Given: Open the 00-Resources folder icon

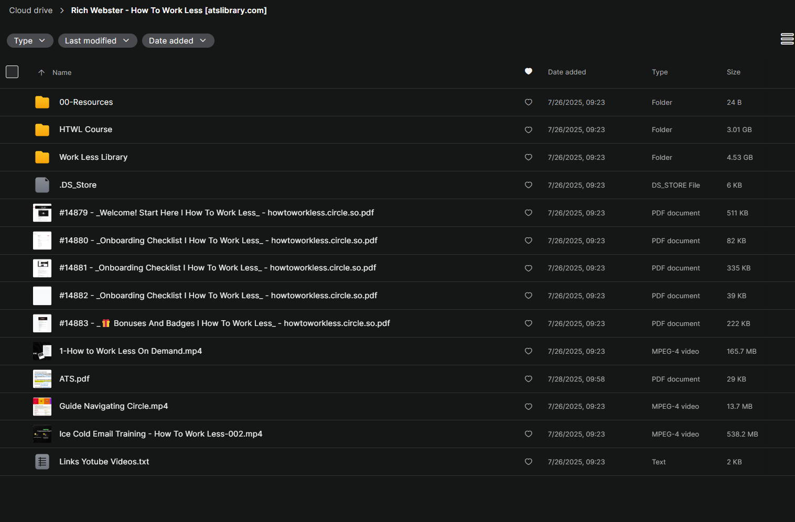Looking at the screenshot, I should [42, 102].
